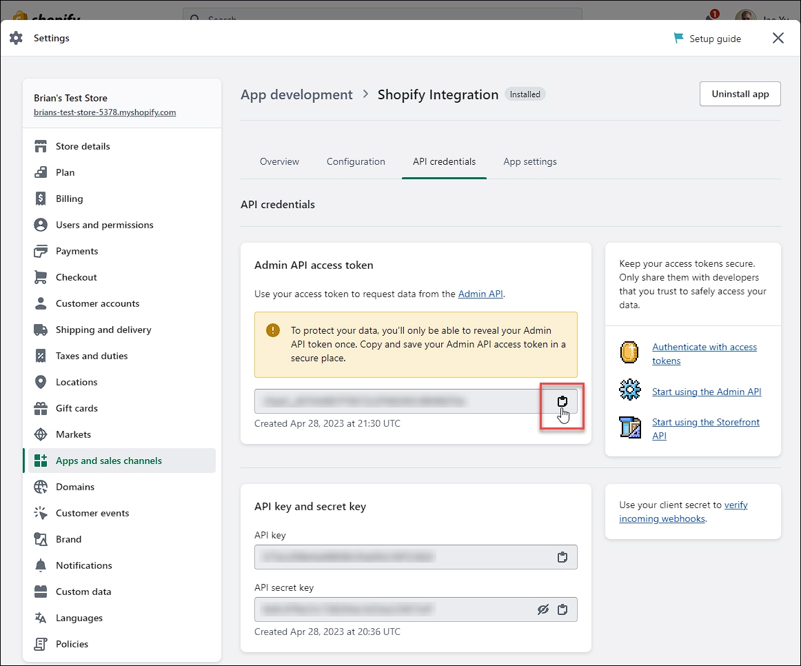Click the API secret key field
This screenshot has height=666, width=801.
click(x=416, y=610)
